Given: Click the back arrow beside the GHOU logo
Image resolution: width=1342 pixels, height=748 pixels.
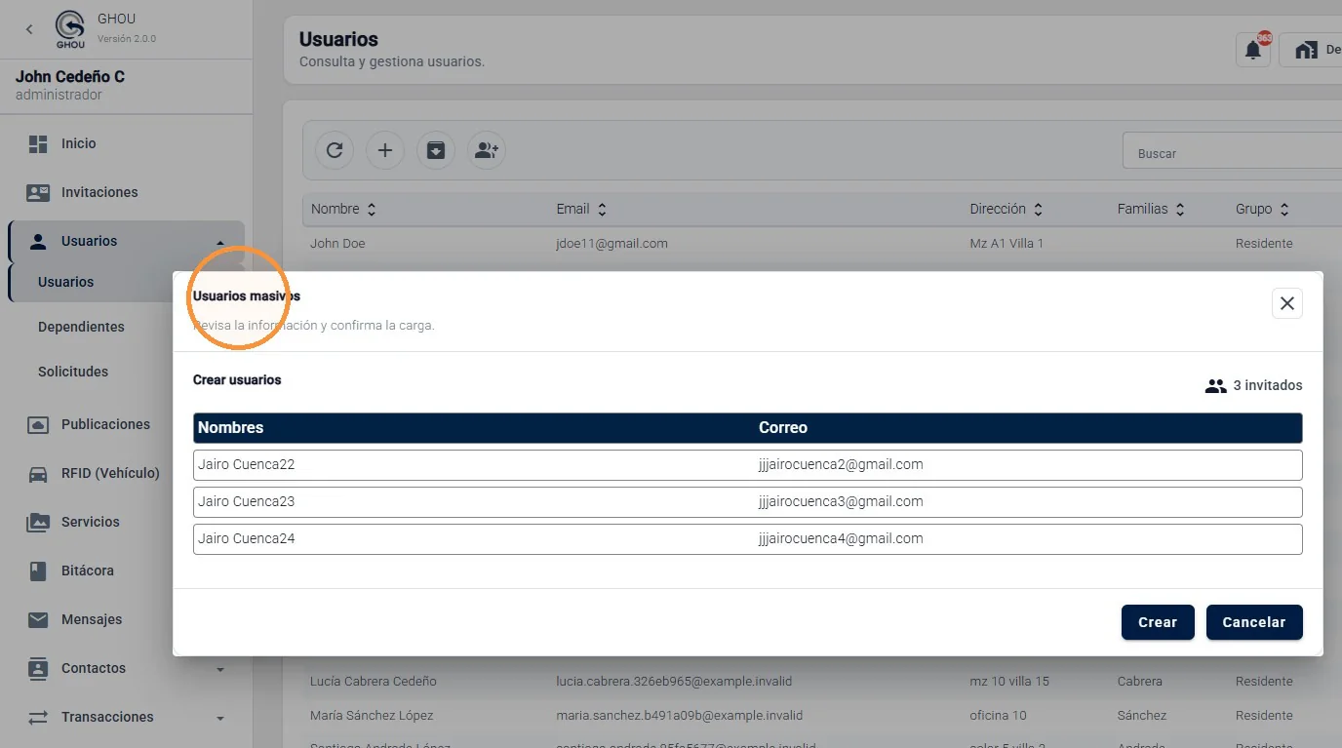Looking at the screenshot, I should [x=29, y=29].
